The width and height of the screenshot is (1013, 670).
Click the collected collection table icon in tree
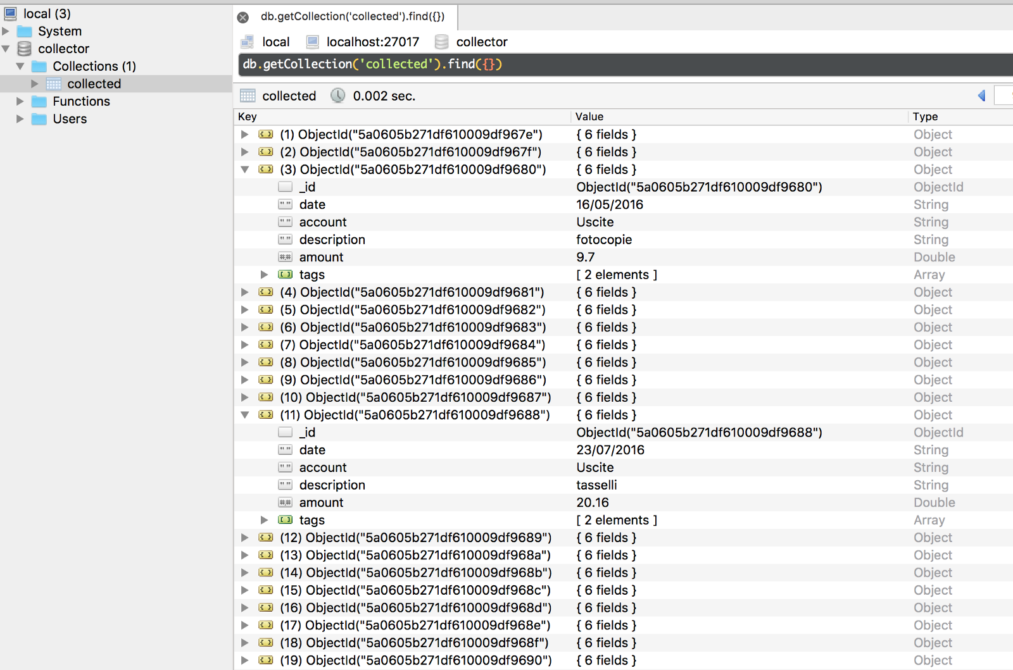click(54, 84)
